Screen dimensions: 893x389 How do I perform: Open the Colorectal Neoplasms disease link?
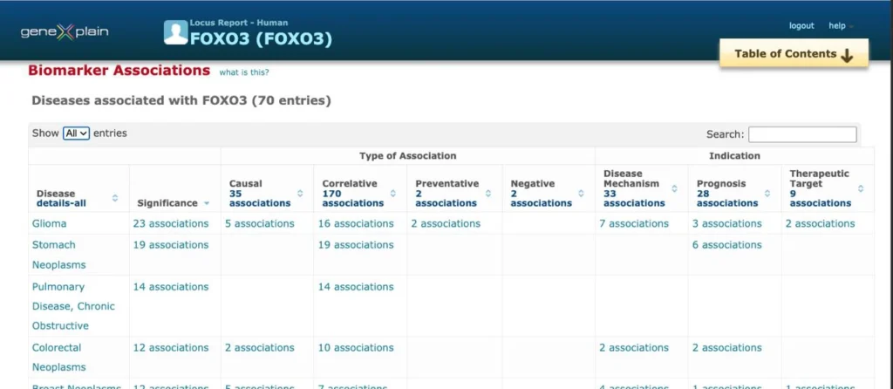(58, 357)
